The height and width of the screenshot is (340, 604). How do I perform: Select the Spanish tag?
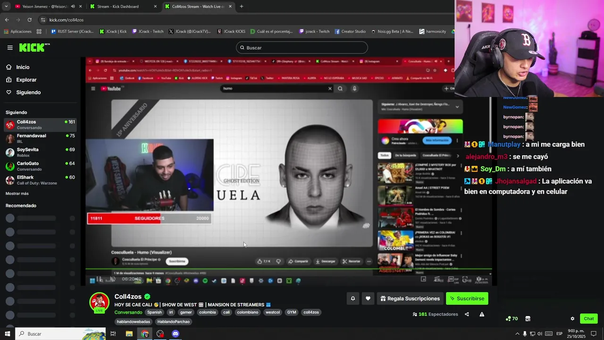click(154, 312)
